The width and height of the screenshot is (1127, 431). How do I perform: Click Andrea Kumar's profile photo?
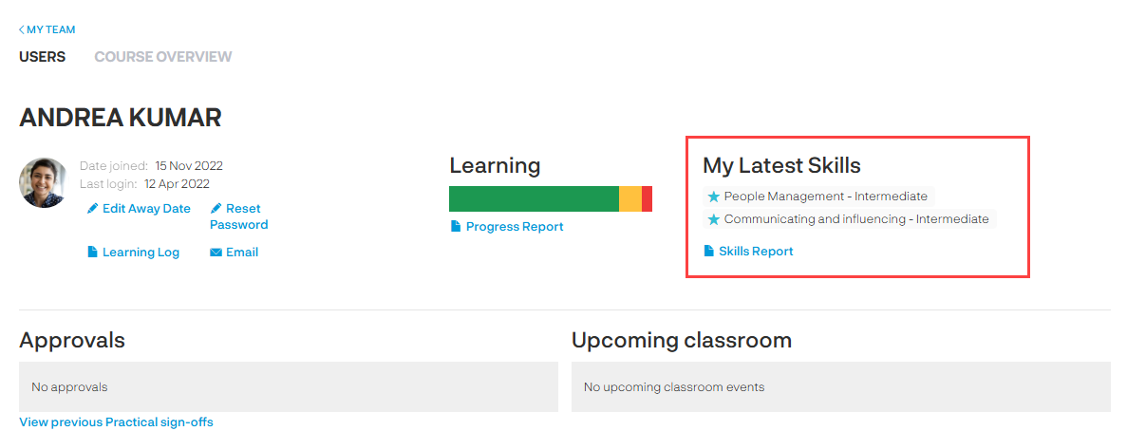tap(43, 182)
